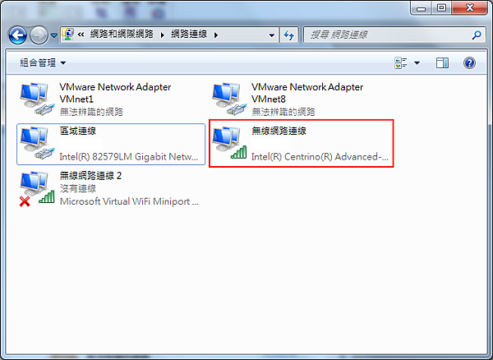Viewport: 493px width, 360px height.
Task: Expand the view options dropdown arrow
Action: pos(417,63)
